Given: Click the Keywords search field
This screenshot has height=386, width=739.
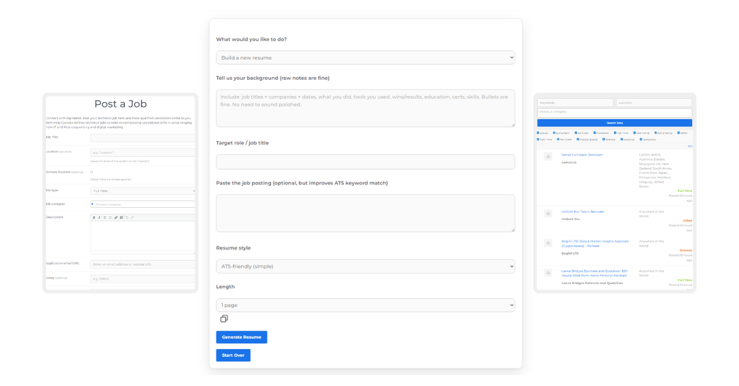Looking at the screenshot, I should [574, 102].
